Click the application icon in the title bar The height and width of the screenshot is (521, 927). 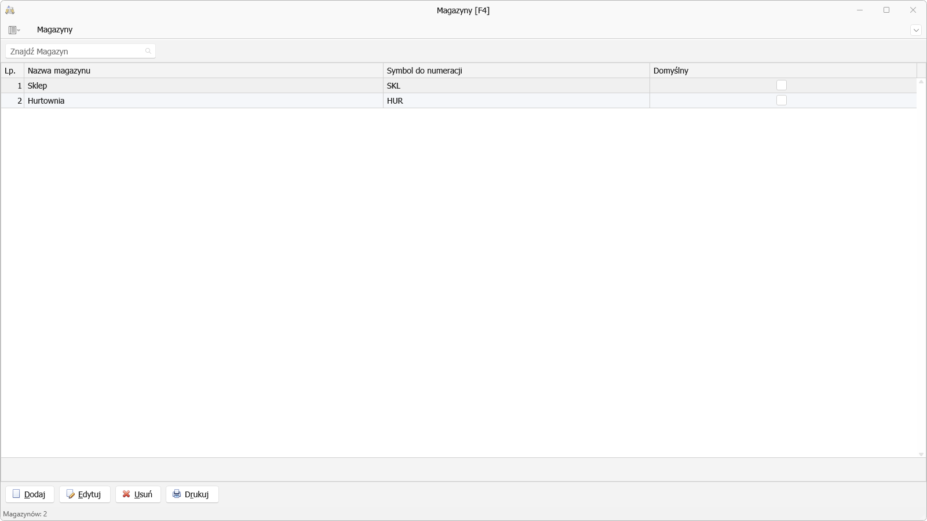pos(10,10)
